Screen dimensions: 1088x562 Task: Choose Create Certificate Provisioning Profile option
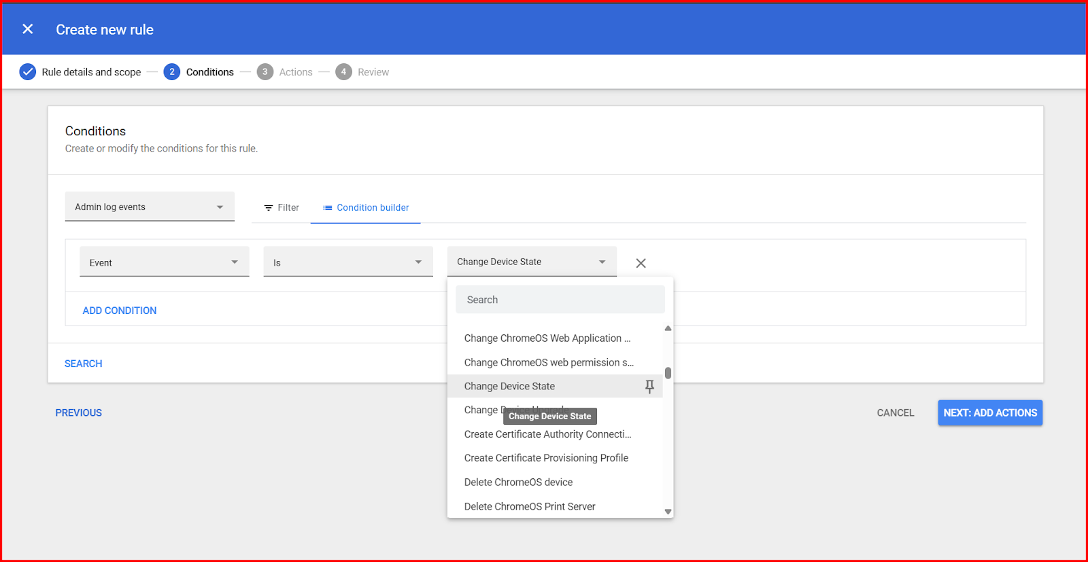point(546,458)
